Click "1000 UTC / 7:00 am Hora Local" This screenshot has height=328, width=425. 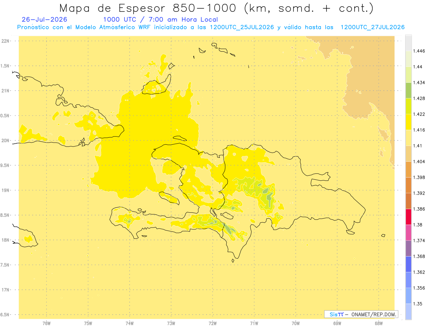pyautogui.click(x=160, y=19)
